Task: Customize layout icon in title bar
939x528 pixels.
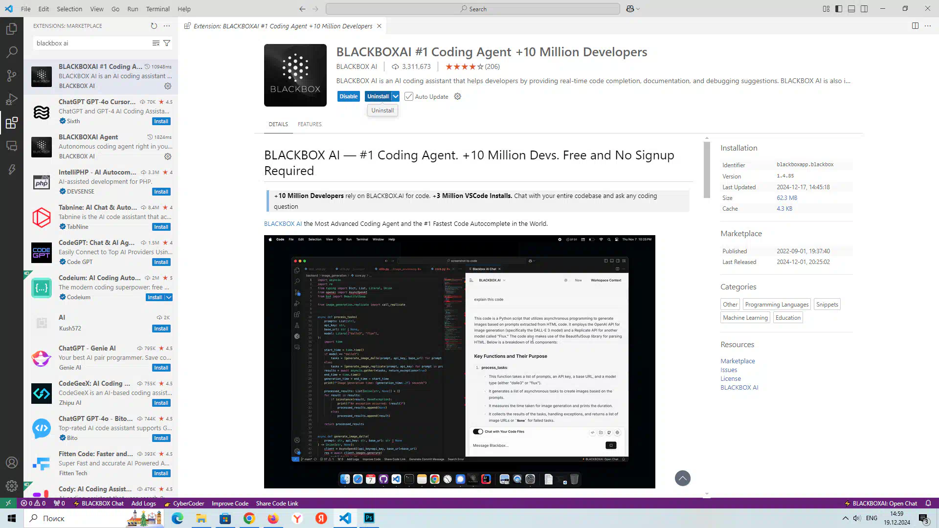Action: coord(826,9)
